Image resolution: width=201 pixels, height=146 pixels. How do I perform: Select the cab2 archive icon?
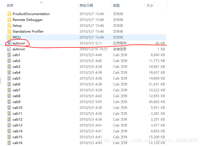click(9, 61)
